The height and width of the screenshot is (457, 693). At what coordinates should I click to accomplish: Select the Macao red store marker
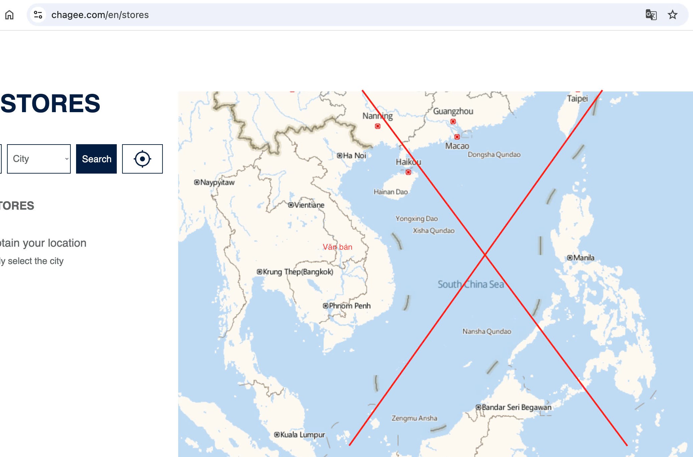(457, 137)
